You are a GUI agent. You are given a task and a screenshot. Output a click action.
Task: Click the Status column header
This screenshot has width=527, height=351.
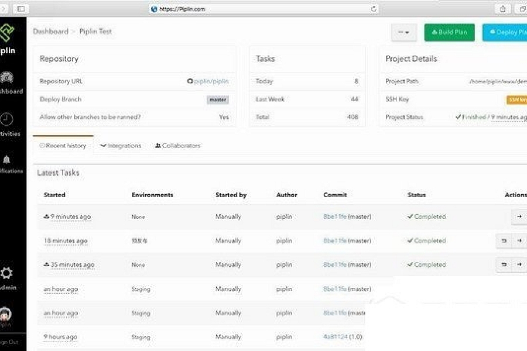click(416, 195)
